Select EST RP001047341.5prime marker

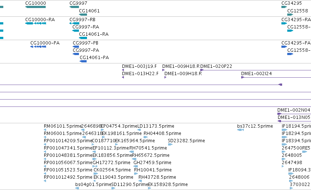tap(45, 152)
